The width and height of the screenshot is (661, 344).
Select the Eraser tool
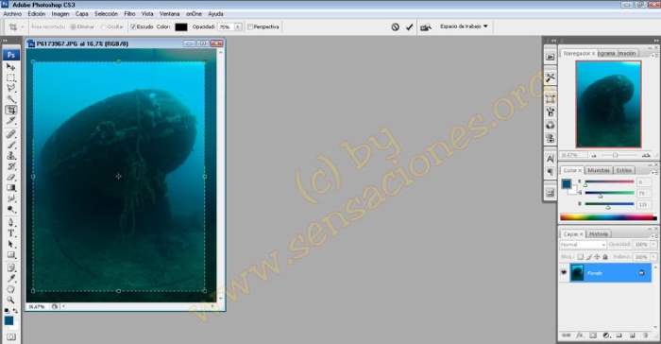coord(11,178)
